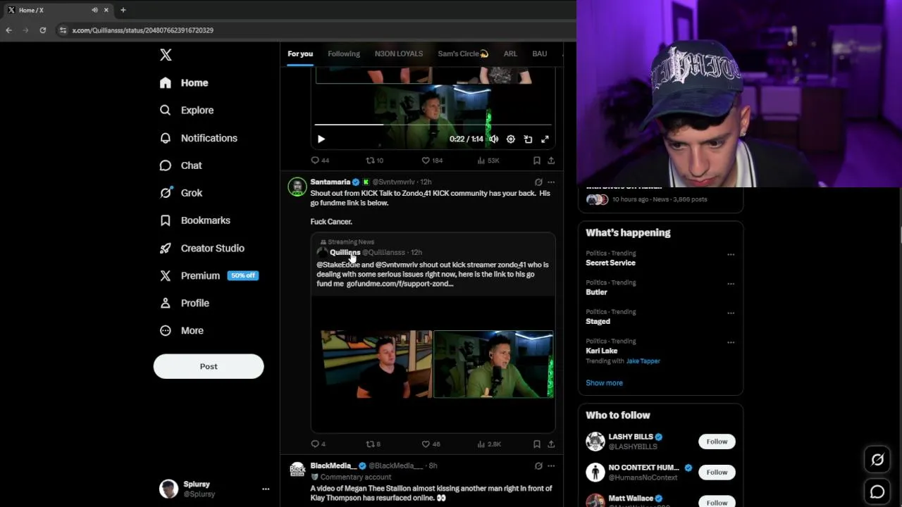
Task: Toggle video picture-in-picture icon
Action: point(528,139)
